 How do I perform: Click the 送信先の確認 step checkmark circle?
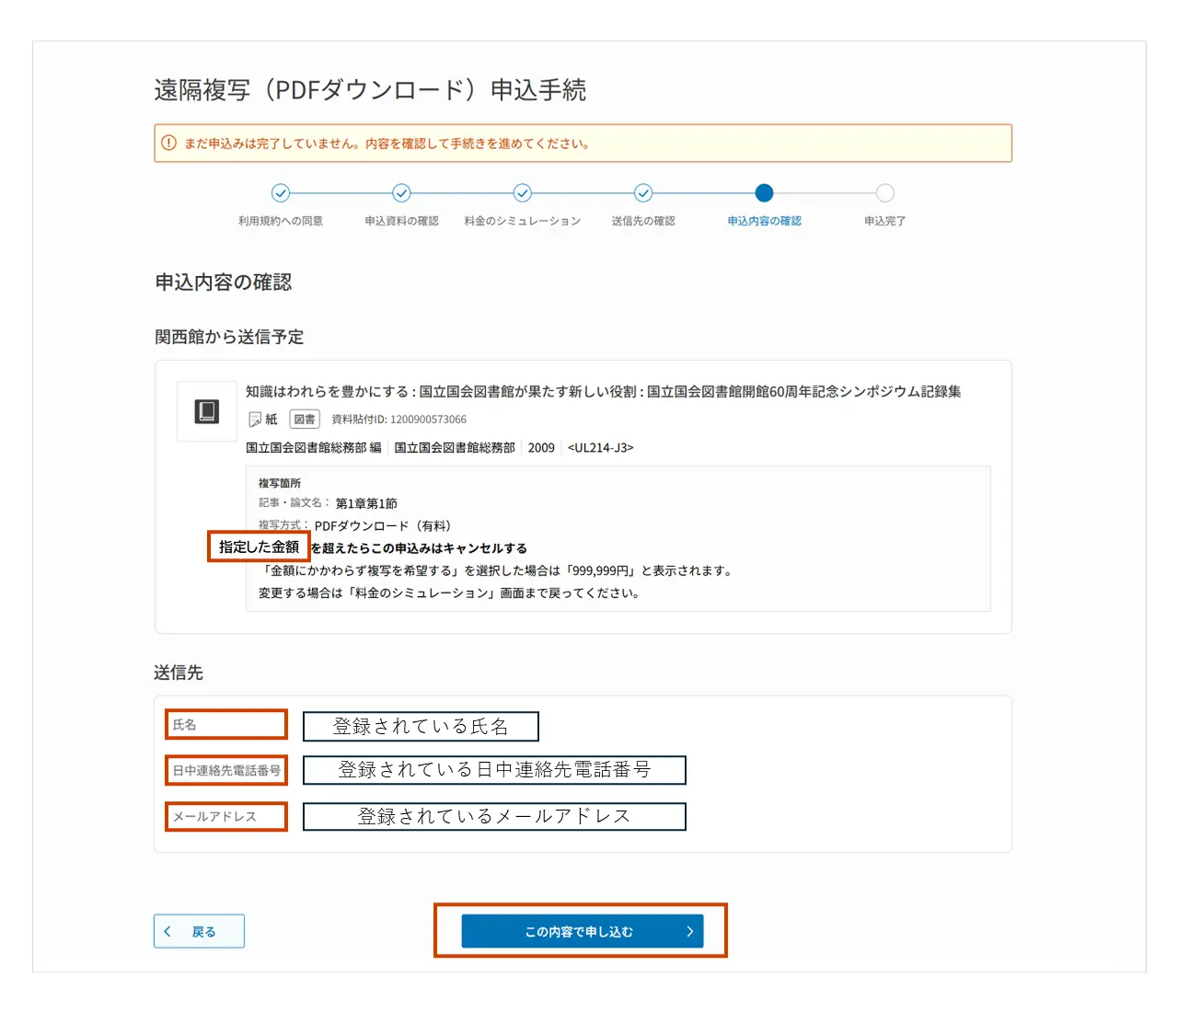pos(643,193)
